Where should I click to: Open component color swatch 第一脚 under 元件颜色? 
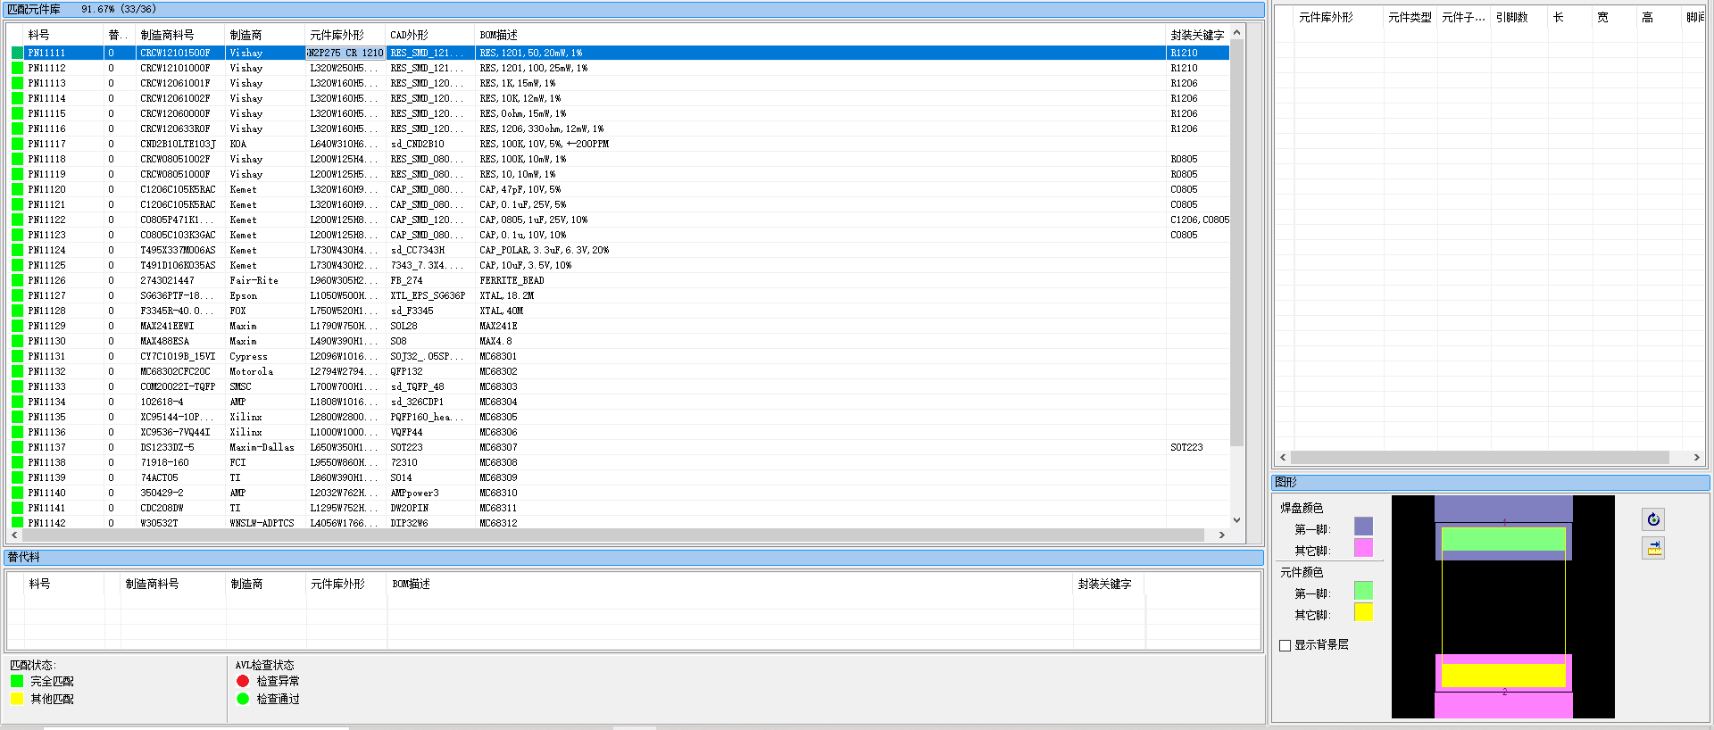1363,591
